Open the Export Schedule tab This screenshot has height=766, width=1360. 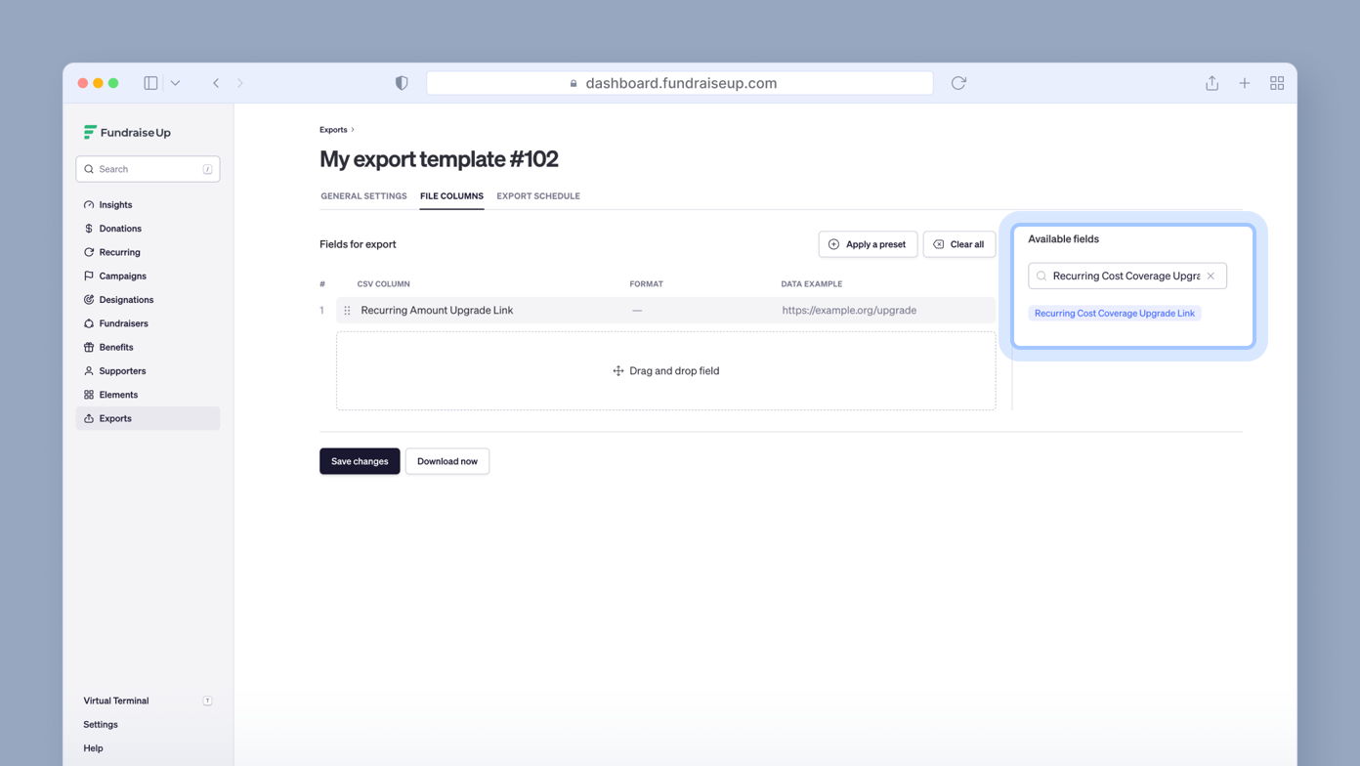point(538,195)
